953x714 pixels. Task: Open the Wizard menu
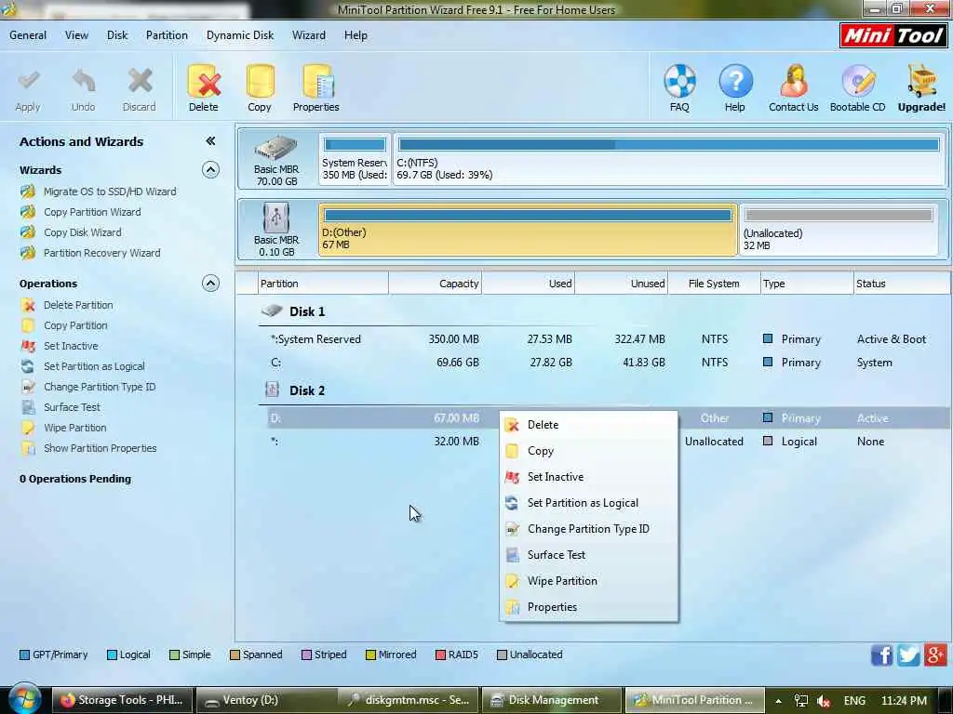309,35
